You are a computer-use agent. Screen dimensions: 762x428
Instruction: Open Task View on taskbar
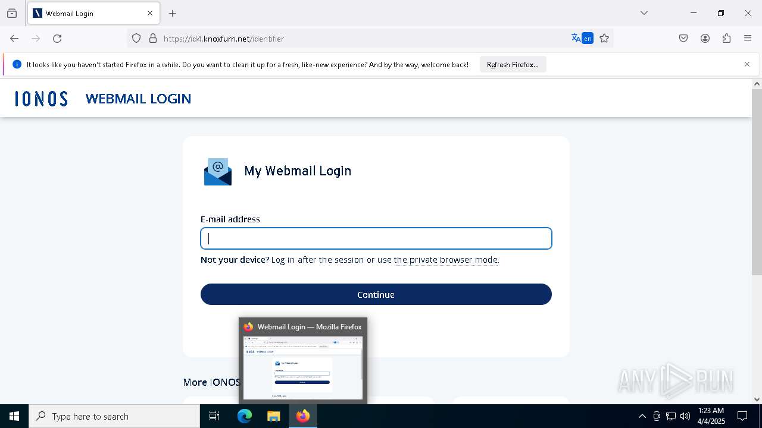(x=214, y=416)
